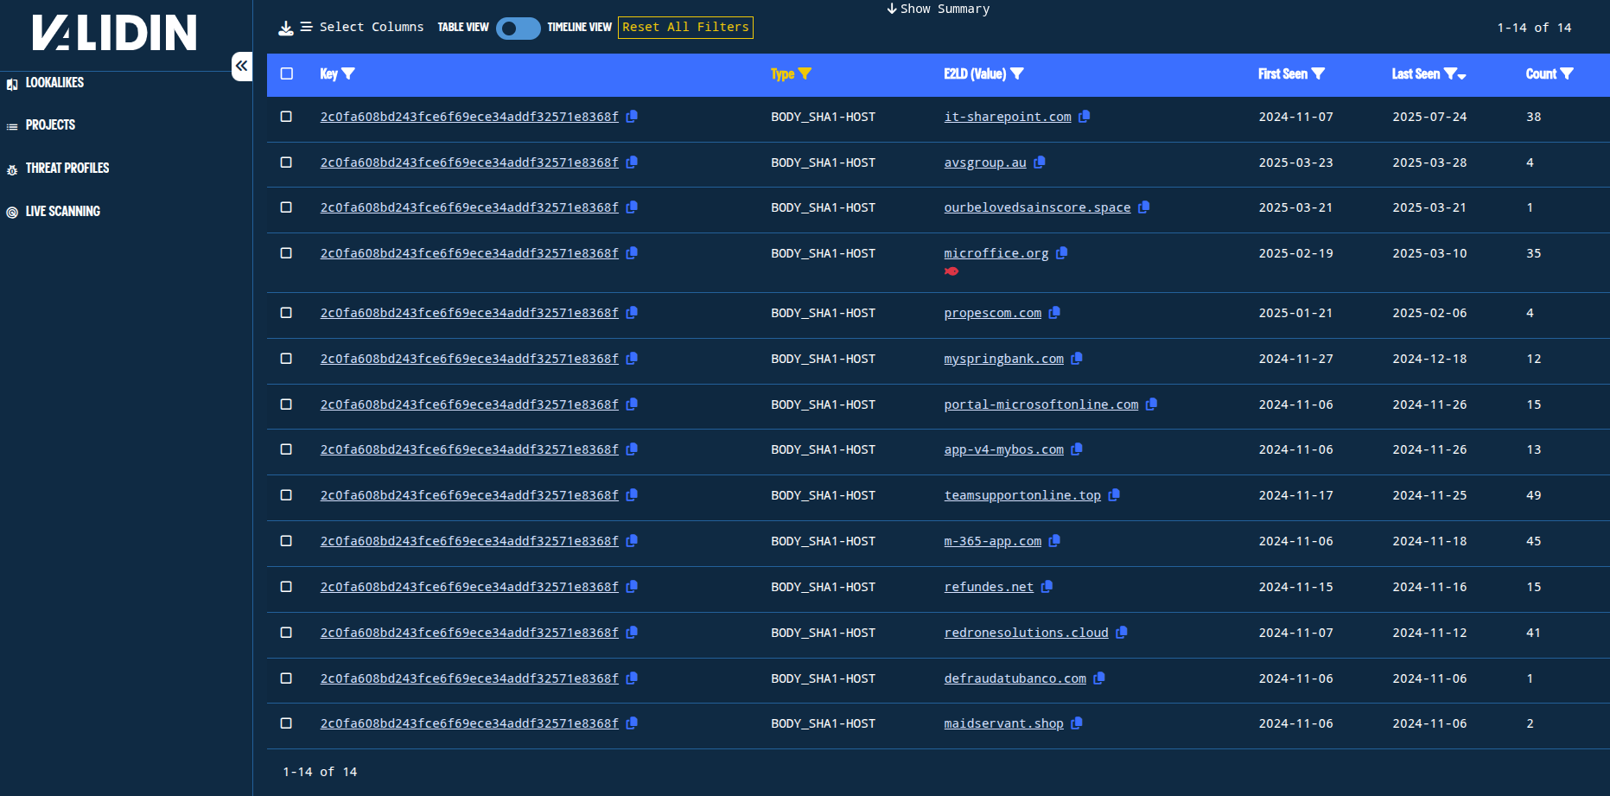The image size is (1610, 796).
Task: Open the portal-microsoftonline.com link
Action: (x=1041, y=404)
